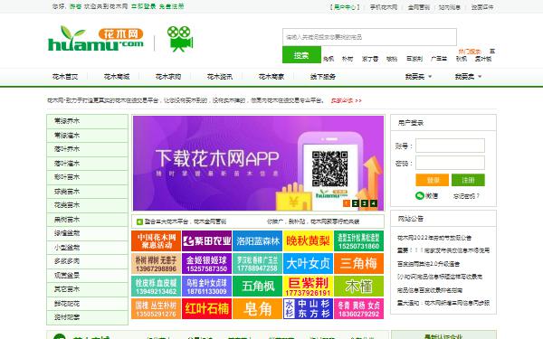Screen dimensions: 543x339
Task: Log in with the WeChat icon
Action: pos(420,196)
